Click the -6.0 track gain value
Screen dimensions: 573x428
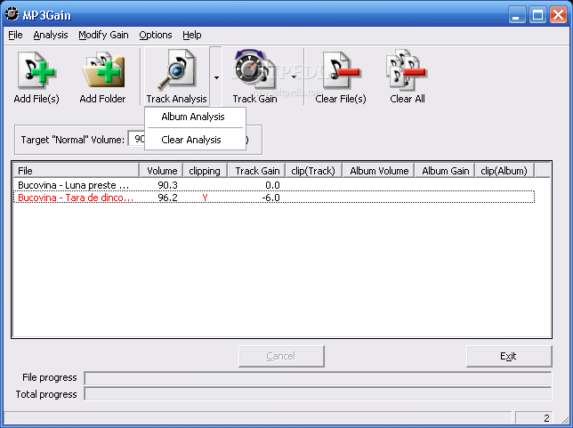(270, 198)
